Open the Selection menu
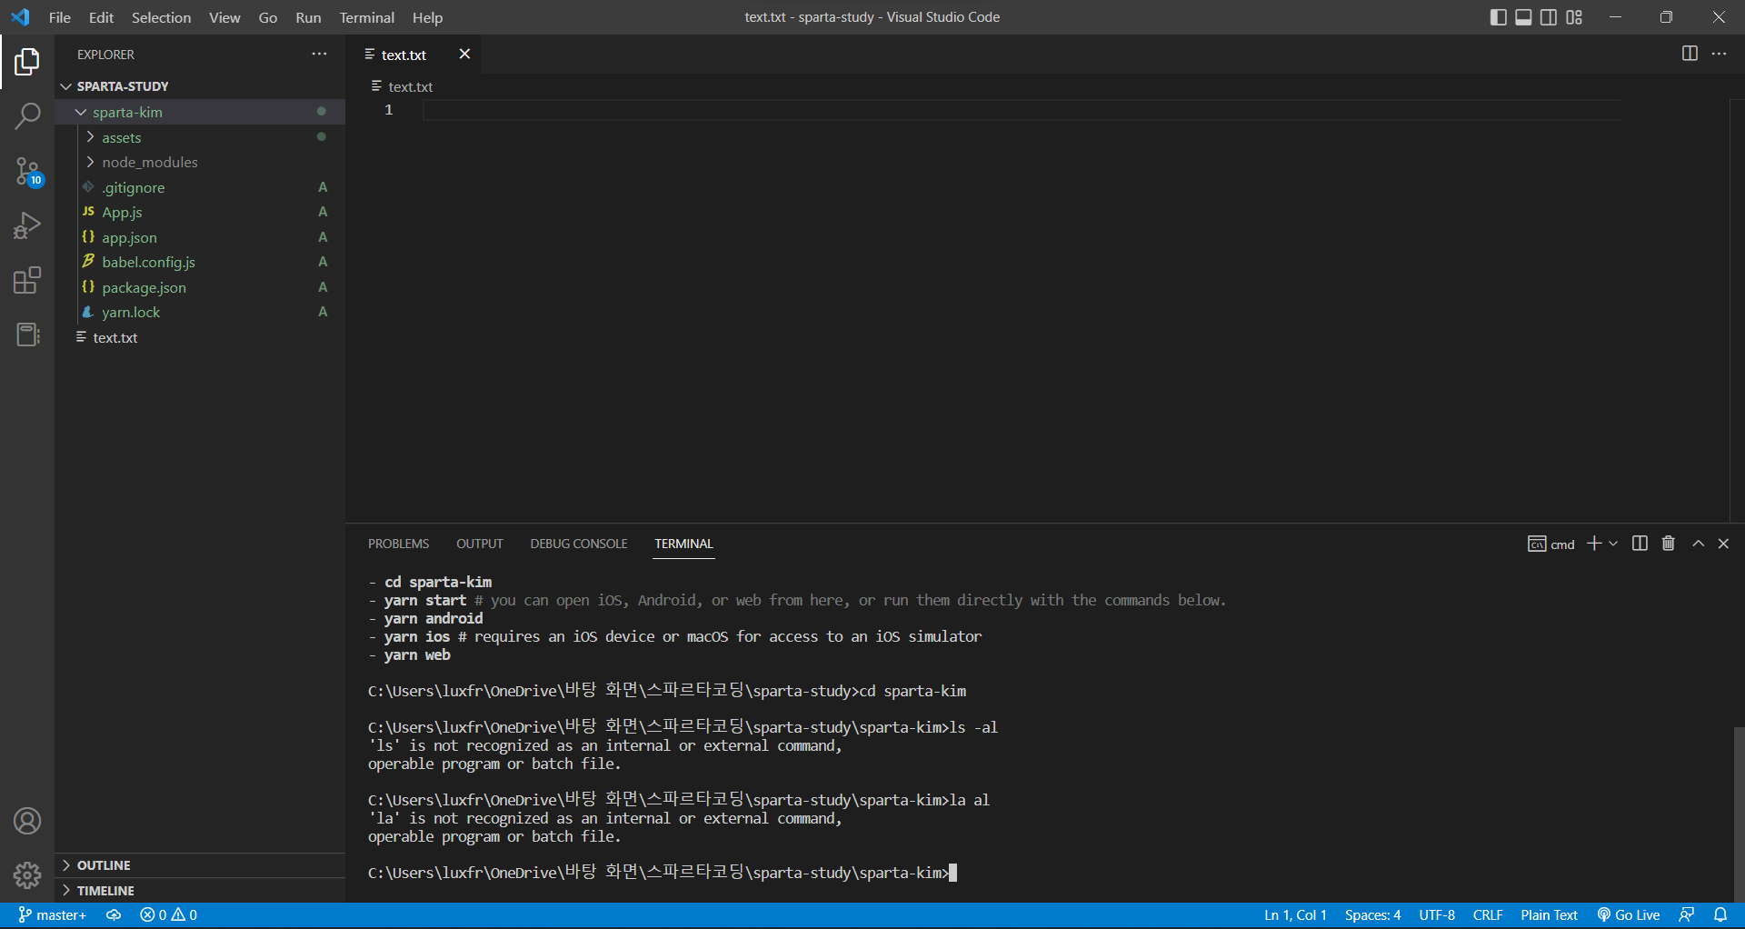This screenshot has height=929, width=1745. (x=161, y=17)
